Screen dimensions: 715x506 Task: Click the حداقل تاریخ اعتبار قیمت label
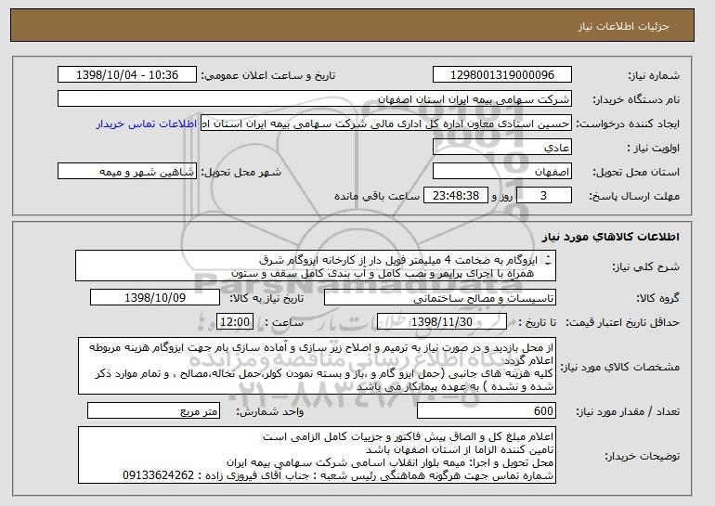coord(623,322)
